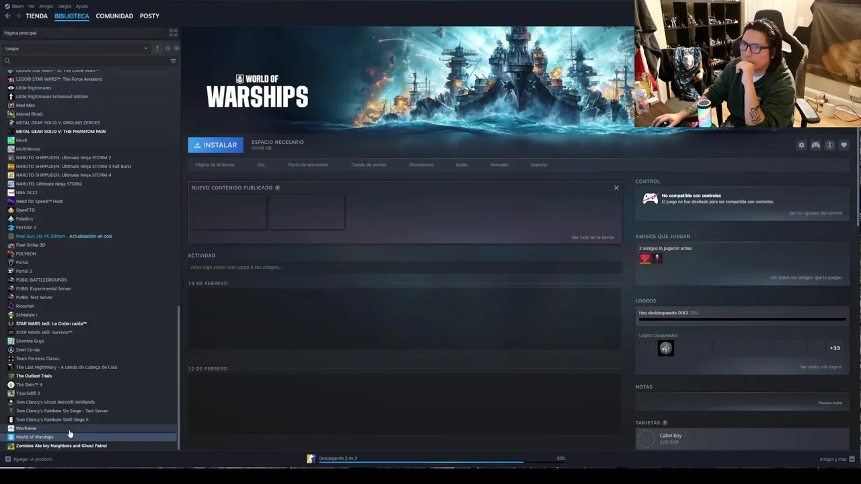Image resolution: width=861 pixels, height=484 pixels.
Task: Open the Discusiones link
Action: [x=421, y=165]
